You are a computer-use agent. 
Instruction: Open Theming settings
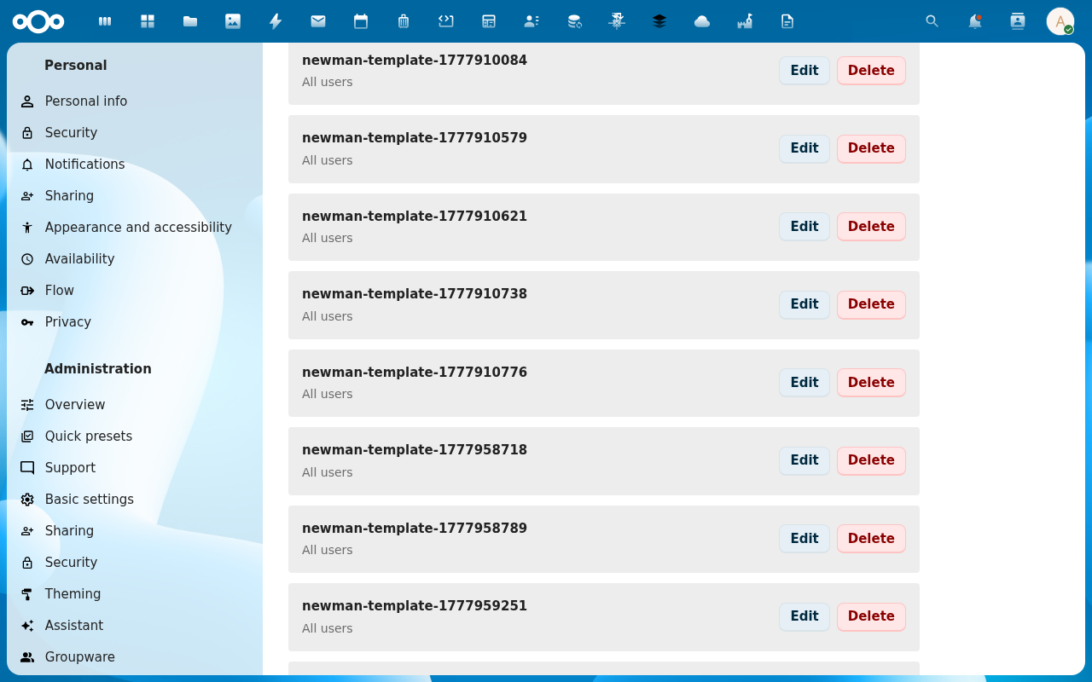135,594
